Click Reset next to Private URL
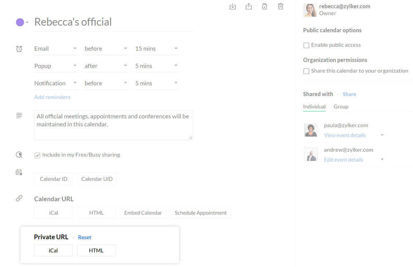Viewport: 413px width, 267px height. coord(85,237)
